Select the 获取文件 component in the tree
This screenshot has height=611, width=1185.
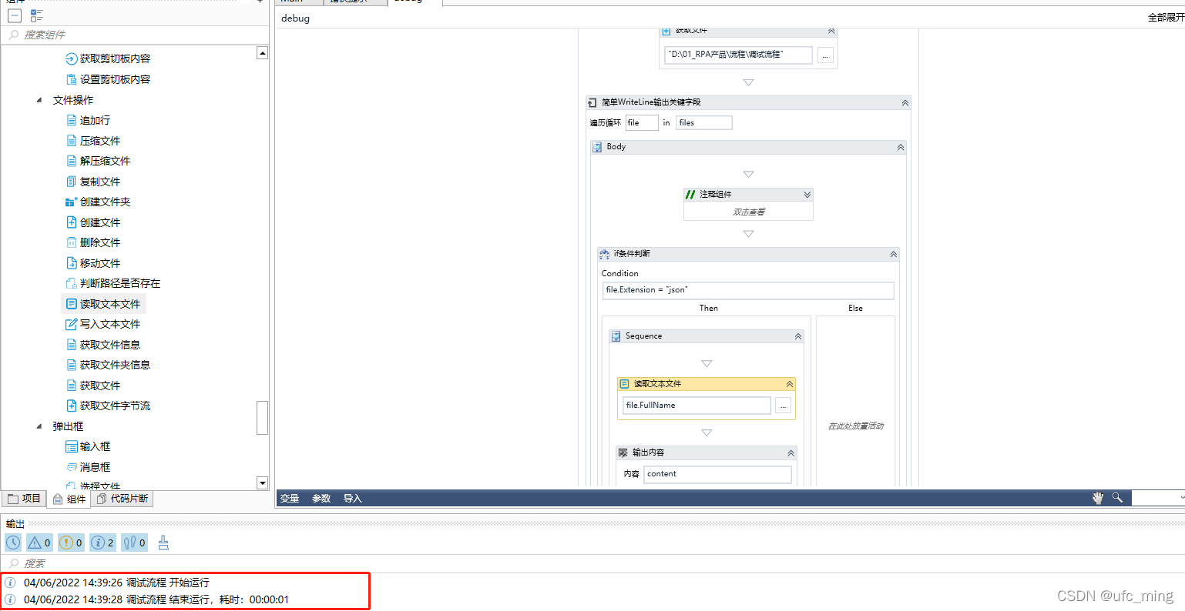pyautogui.click(x=93, y=386)
